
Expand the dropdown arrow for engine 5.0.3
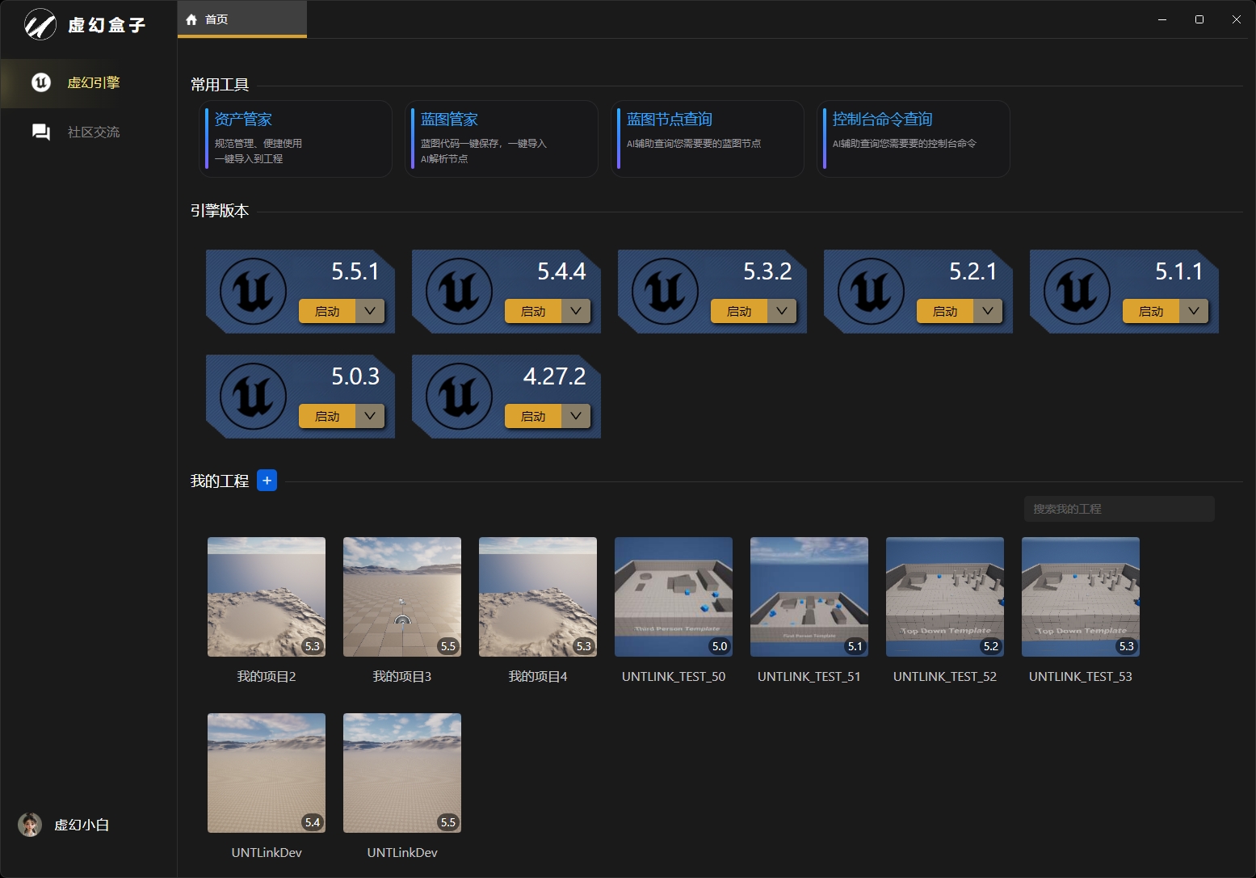(370, 416)
